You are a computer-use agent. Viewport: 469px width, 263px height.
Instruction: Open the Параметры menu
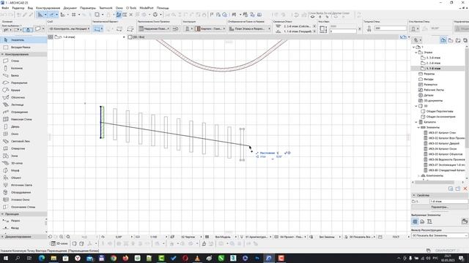click(88, 8)
